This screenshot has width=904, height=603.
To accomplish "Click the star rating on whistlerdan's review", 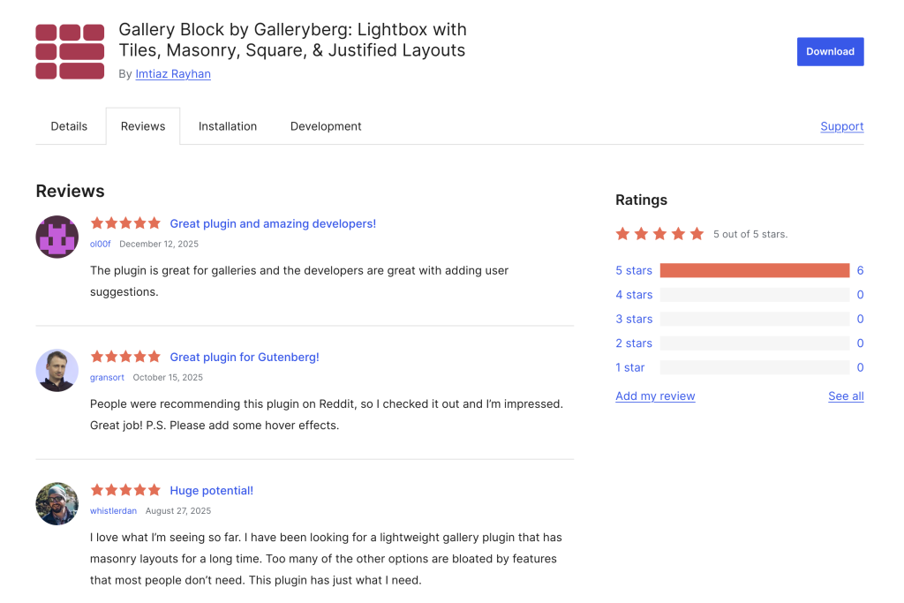I will click(x=125, y=490).
